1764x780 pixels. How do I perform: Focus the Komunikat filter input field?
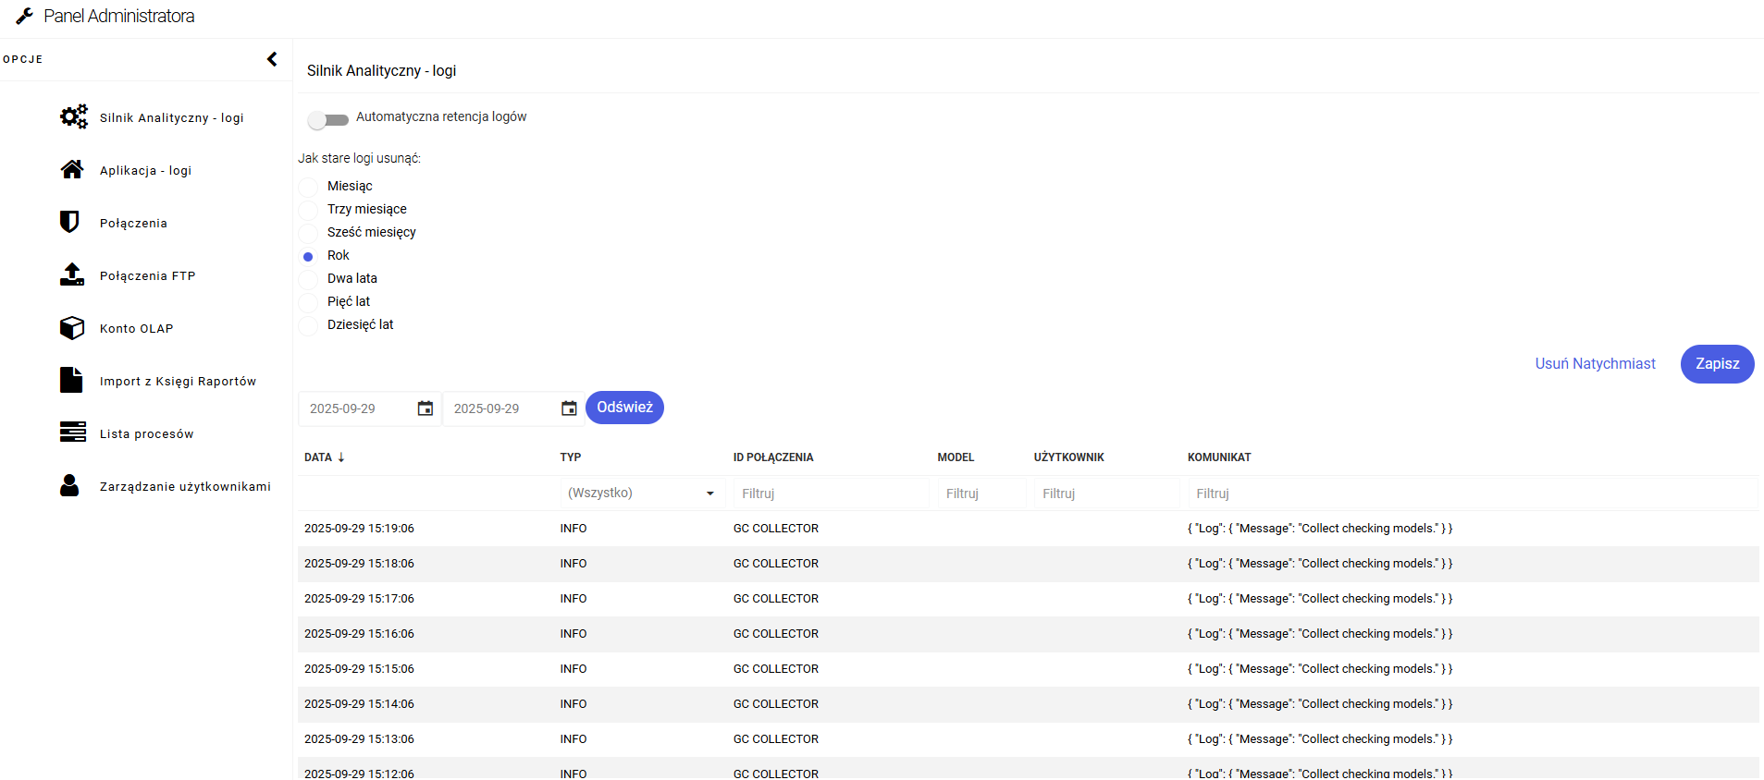[x=1471, y=494]
